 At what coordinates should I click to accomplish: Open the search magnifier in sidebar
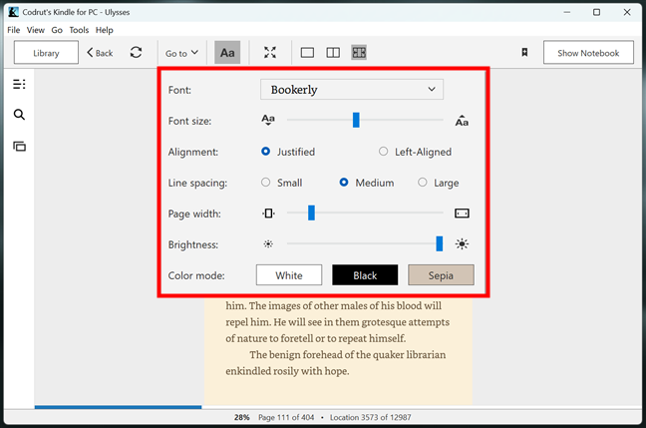coord(19,116)
